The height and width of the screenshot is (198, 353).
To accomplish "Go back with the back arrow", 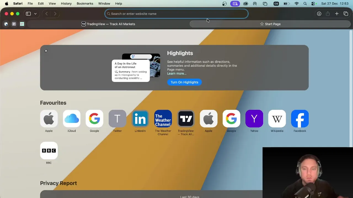I will [x=47, y=14].
